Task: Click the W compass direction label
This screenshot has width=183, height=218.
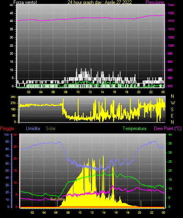Action: tap(173, 103)
